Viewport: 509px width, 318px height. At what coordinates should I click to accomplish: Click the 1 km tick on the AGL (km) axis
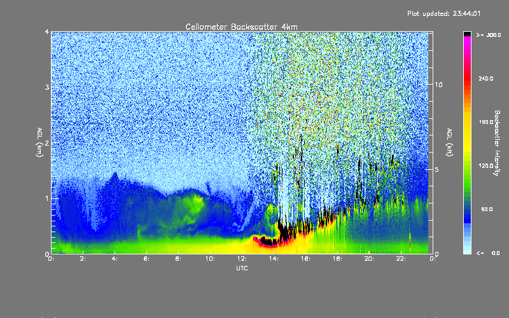(47, 198)
